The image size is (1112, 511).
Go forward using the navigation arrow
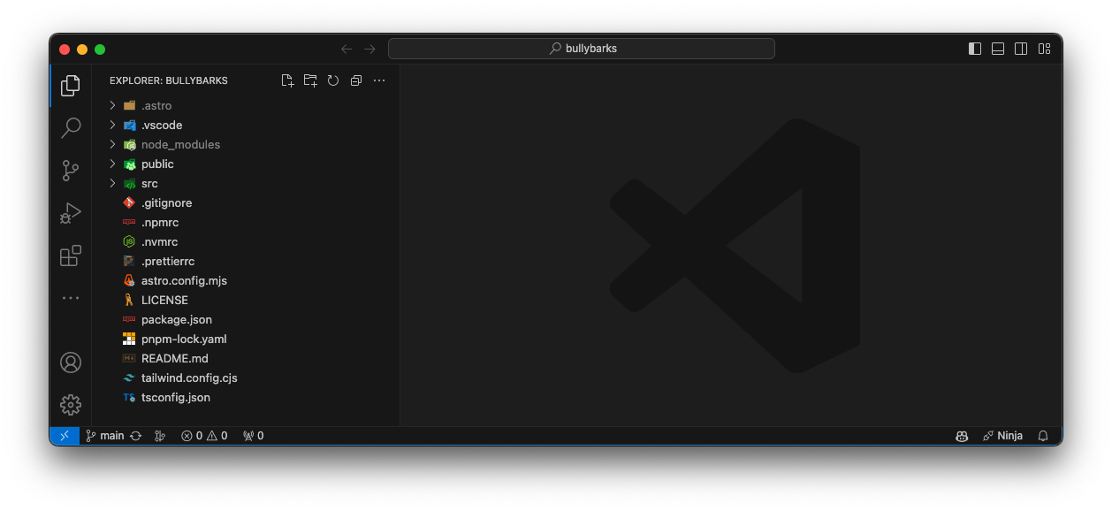pyautogui.click(x=370, y=49)
